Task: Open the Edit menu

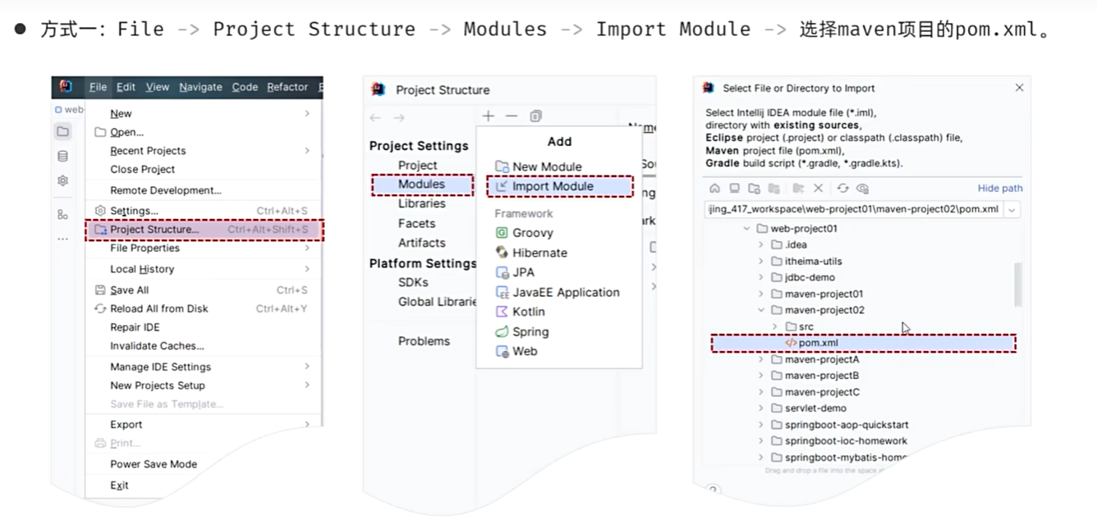Action: pyautogui.click(x=126, y=87)
